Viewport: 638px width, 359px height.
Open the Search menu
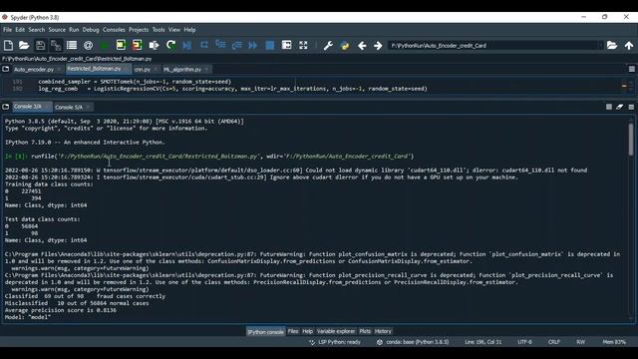(37, 30)
